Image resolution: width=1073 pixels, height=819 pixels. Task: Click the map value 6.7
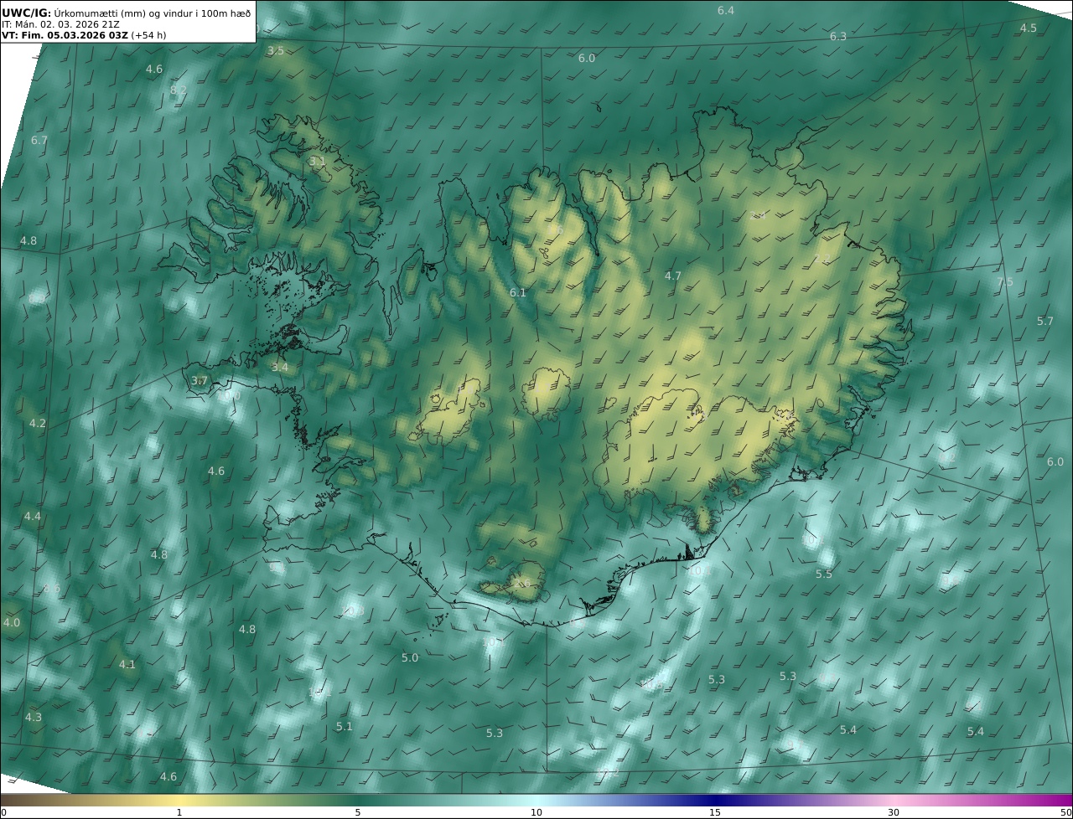(x=39, y=140)
